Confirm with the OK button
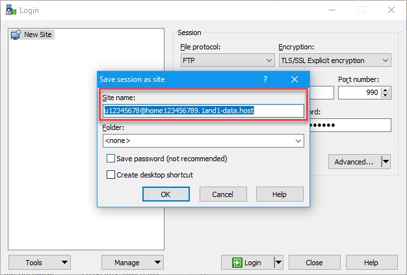Image resolution: width=407 pixels, height=275 pixels. (165, 194)
